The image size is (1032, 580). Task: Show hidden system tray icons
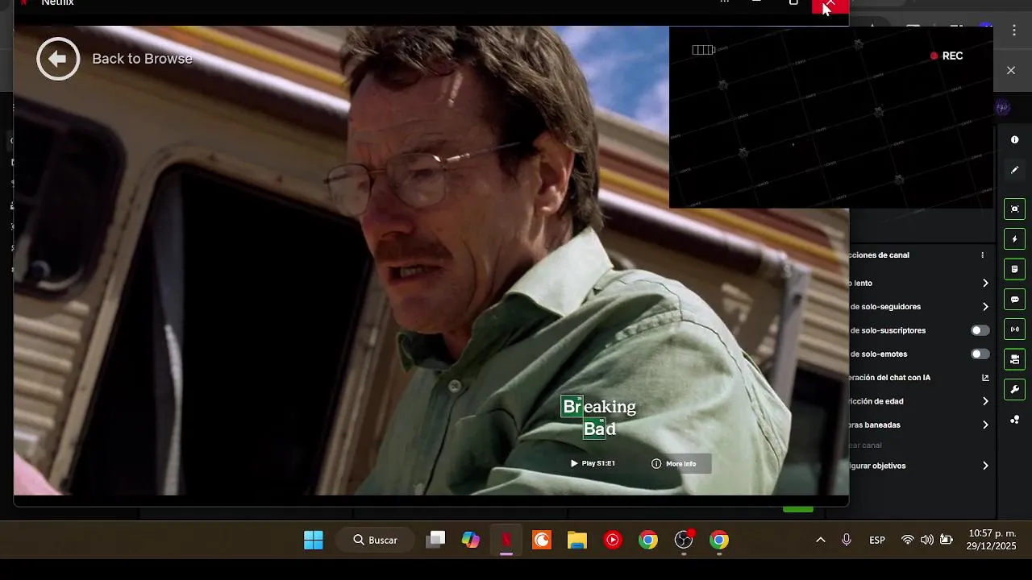tap(821, 540)
